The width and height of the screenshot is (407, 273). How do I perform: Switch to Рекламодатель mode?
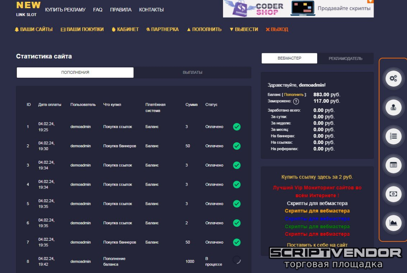coord(345,58)
